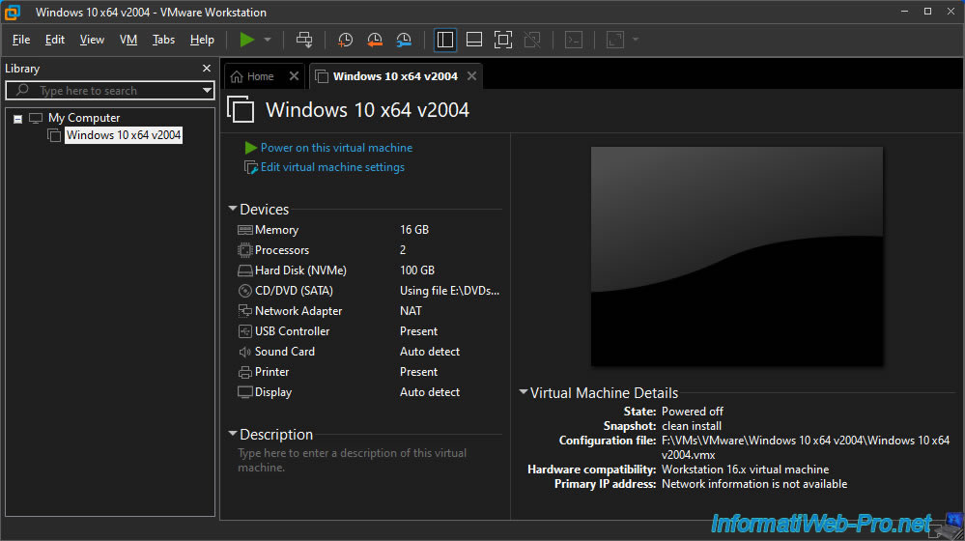Click the 100 GB hard disk value

[x=417, y=270]
